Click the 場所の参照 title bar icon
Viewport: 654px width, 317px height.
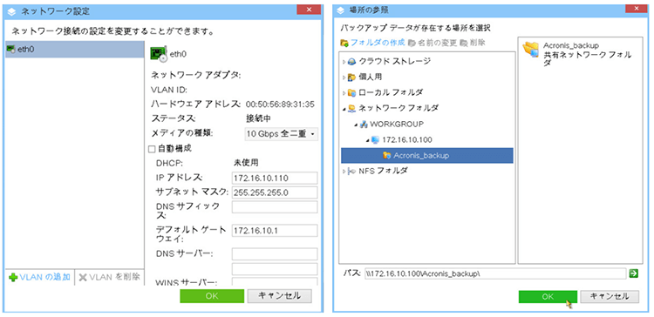[340, 10]
